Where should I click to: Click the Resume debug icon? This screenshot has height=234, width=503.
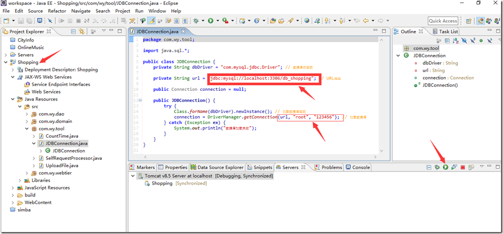pyautogui.click(x=61, y=21)
